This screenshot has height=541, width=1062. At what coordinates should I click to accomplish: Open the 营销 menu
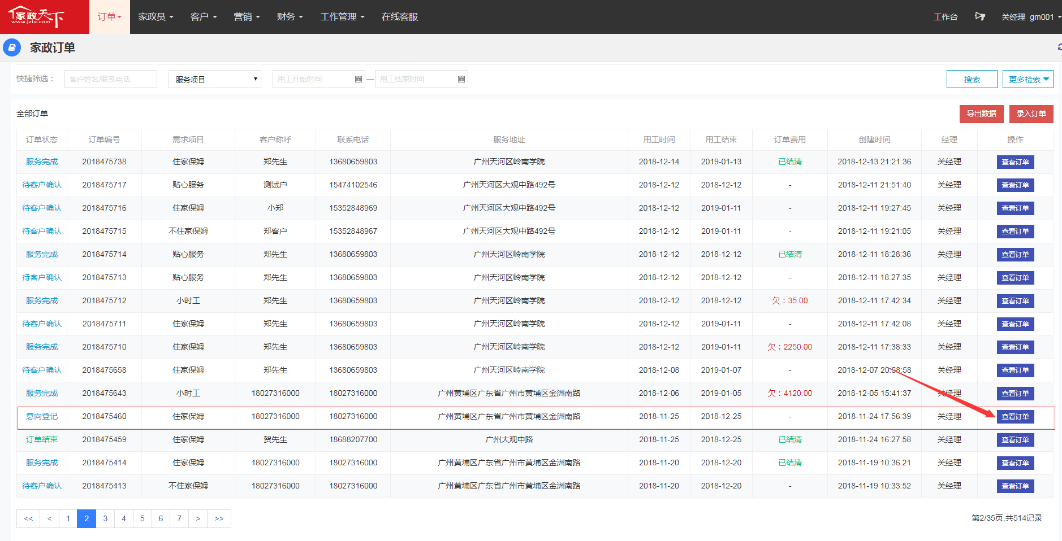247,17
